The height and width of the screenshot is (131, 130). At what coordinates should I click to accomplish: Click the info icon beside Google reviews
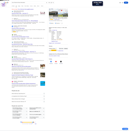[x=56, y=48]
